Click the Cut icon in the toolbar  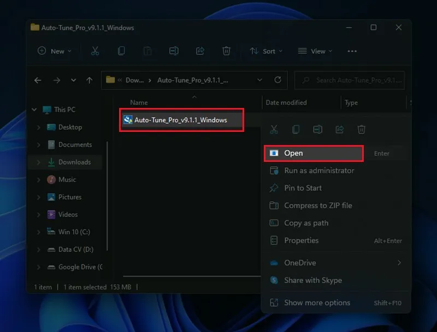click(x=95, y=51)
